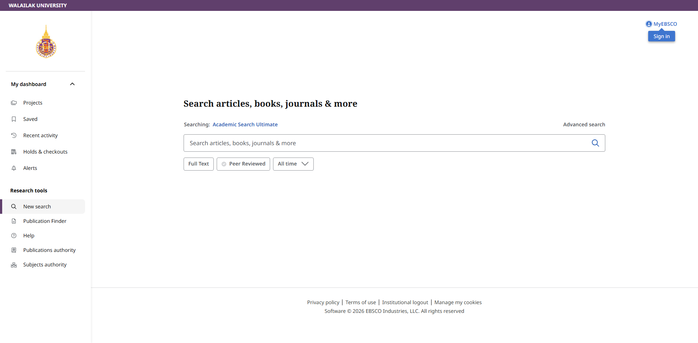Open the All time date dropdown
This screenshot has width=698, height=343.
pos(293,164)
